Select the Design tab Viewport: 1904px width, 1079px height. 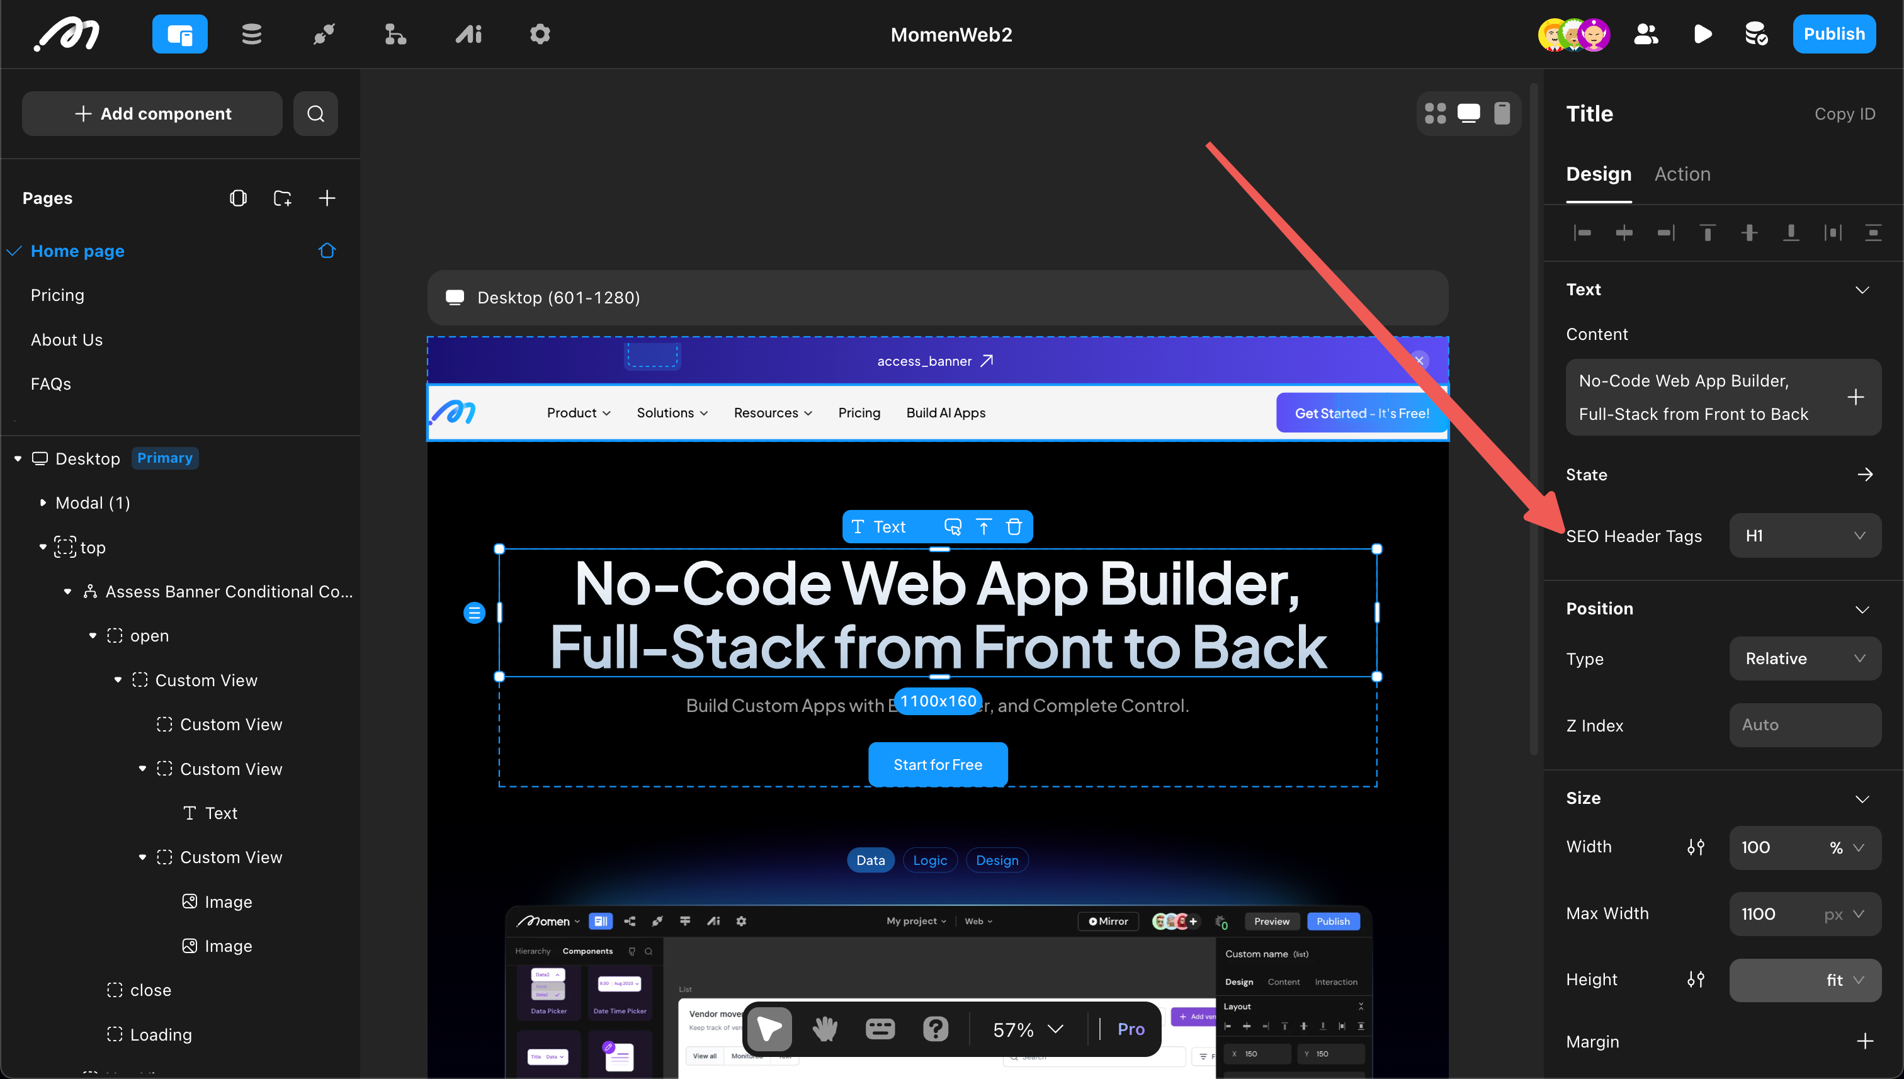1599,173
